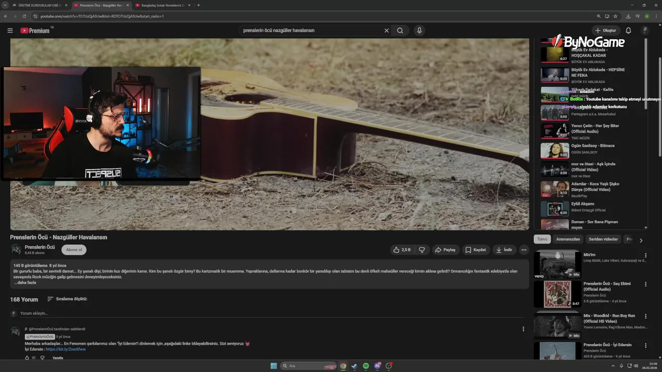Open options for Run Boy Run mix
This screenshot has height=372, width=662.
[x=645, y=316]
